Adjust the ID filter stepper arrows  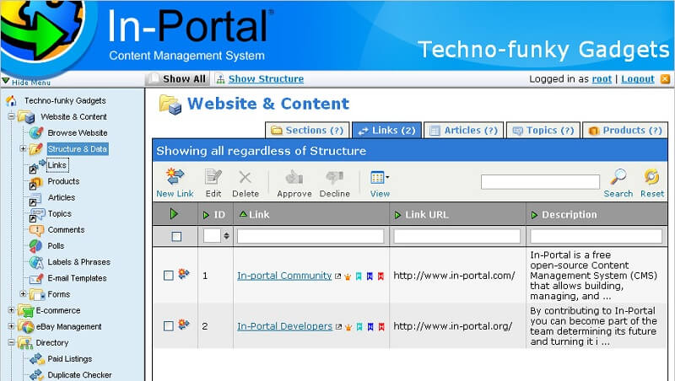(x=226, y=236)
